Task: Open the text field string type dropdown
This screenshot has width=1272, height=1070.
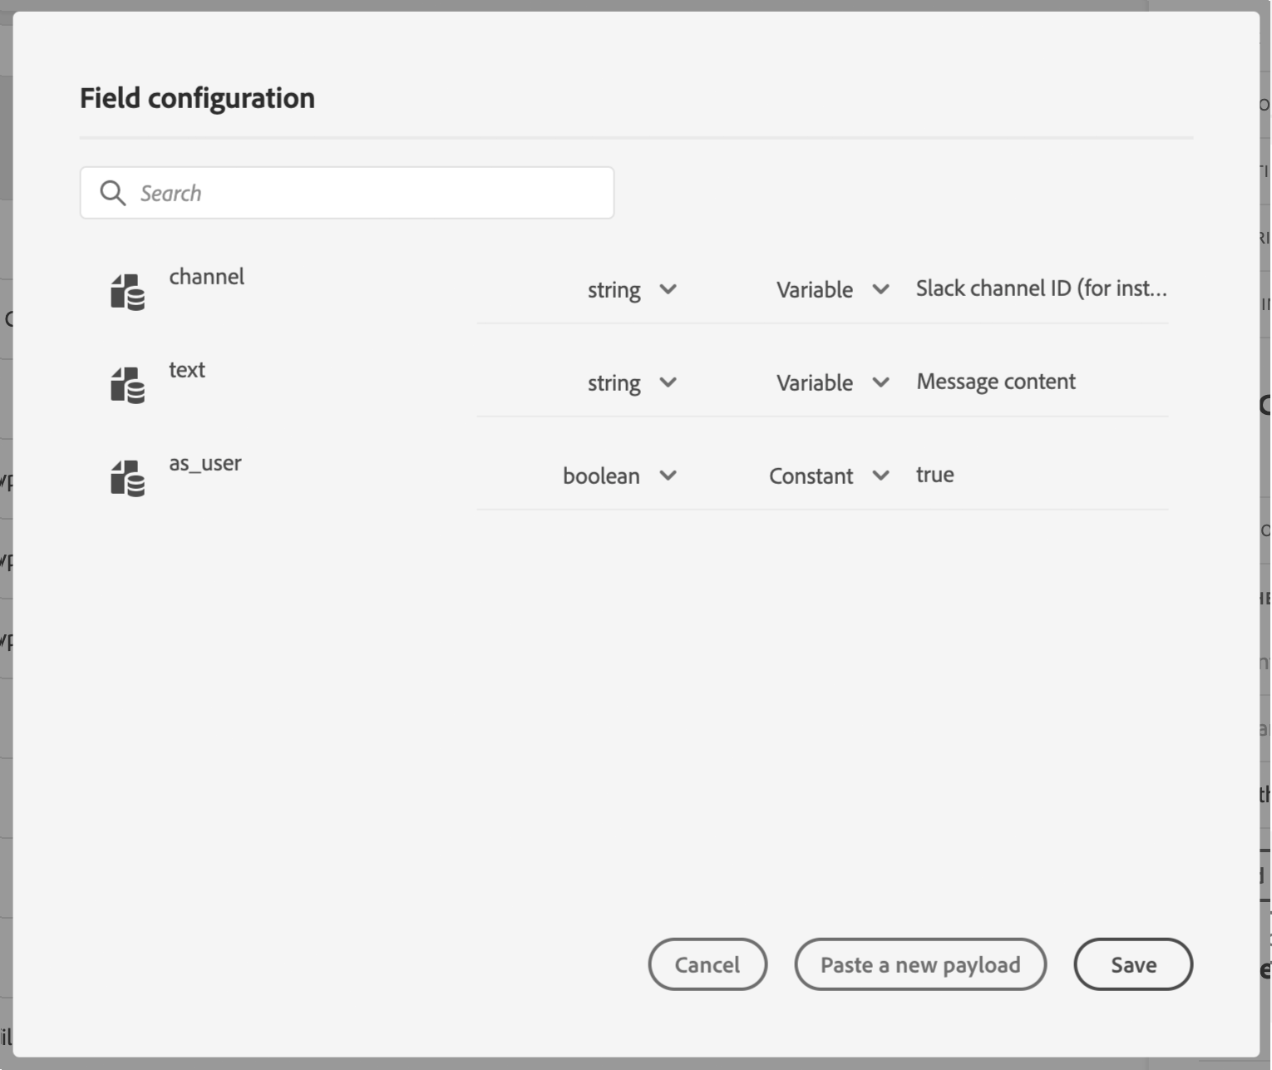Action: [x=632, y=382]
